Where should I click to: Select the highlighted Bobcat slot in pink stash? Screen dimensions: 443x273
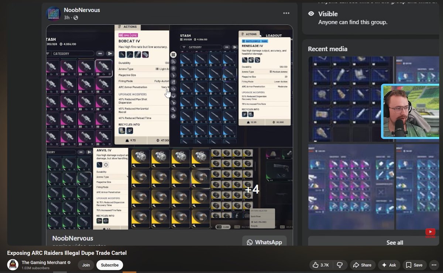104,68
